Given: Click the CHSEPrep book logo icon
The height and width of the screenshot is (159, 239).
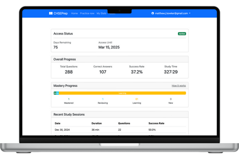Looking at the screenshot, I should coord(51,14).
